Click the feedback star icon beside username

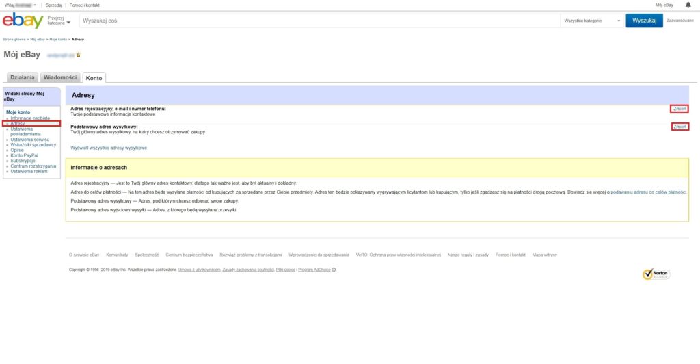(x=79, y=55)
